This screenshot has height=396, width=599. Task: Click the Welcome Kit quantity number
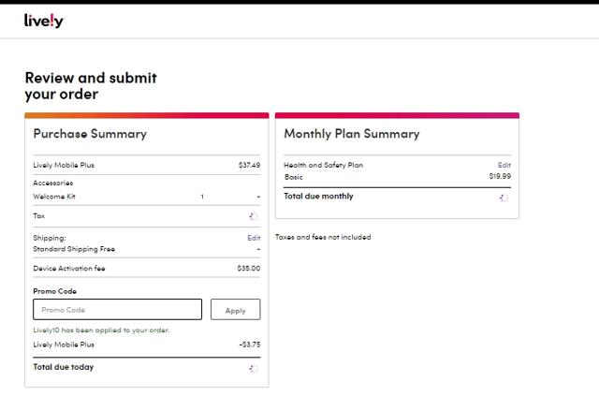[202, 197]
